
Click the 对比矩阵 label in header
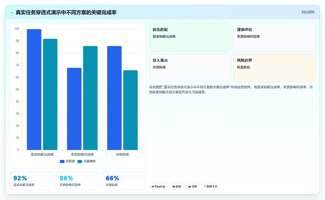[308, 12]
